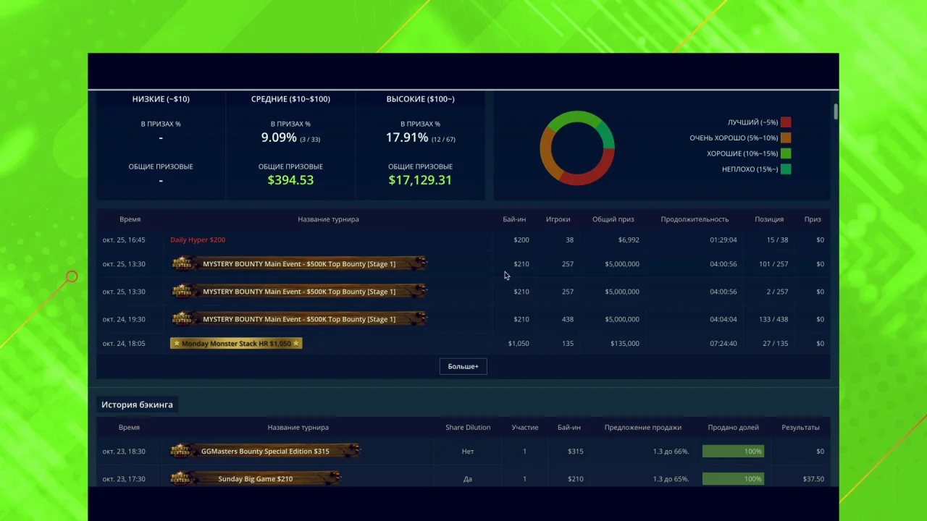Screen dimensions: 927x521
Task: Click the 9.09% in-the-money value
Action: [x=279, y=137]
